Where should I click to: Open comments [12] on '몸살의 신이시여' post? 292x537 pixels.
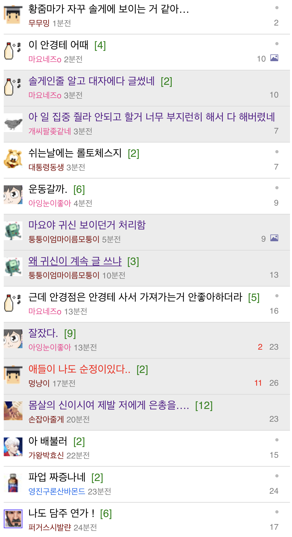pos(204,405)
